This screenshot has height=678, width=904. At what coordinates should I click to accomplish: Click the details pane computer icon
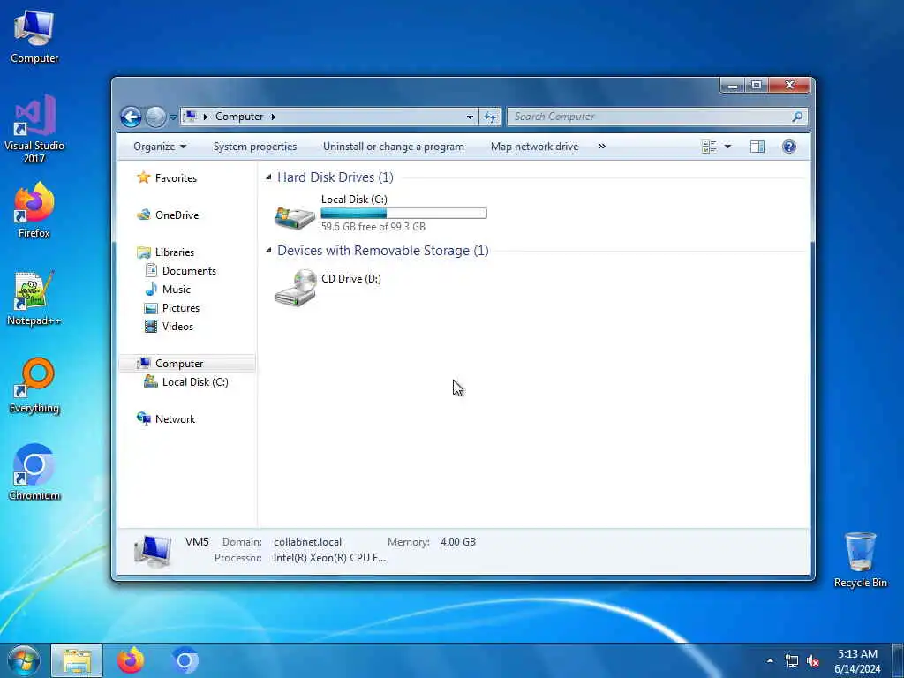tap(153, 551)
